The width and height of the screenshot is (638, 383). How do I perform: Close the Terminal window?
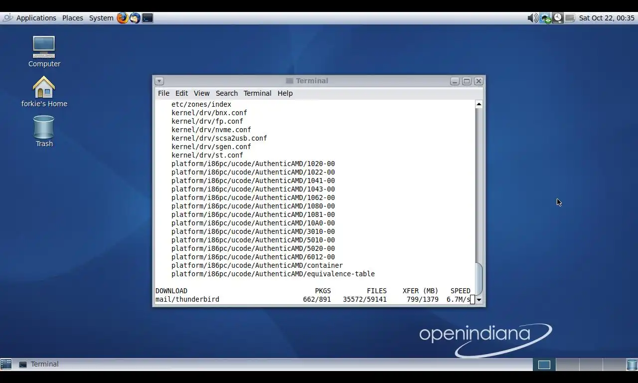pyautogui.click(x=478, y=81)
